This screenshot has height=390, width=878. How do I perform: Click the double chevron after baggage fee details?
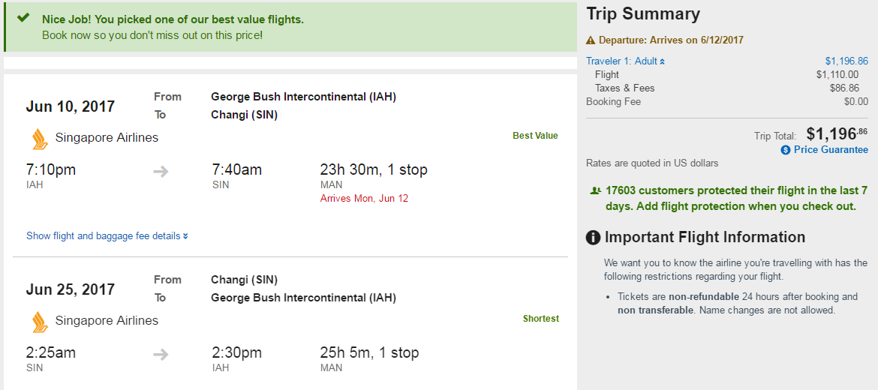[x=185, y=236]
